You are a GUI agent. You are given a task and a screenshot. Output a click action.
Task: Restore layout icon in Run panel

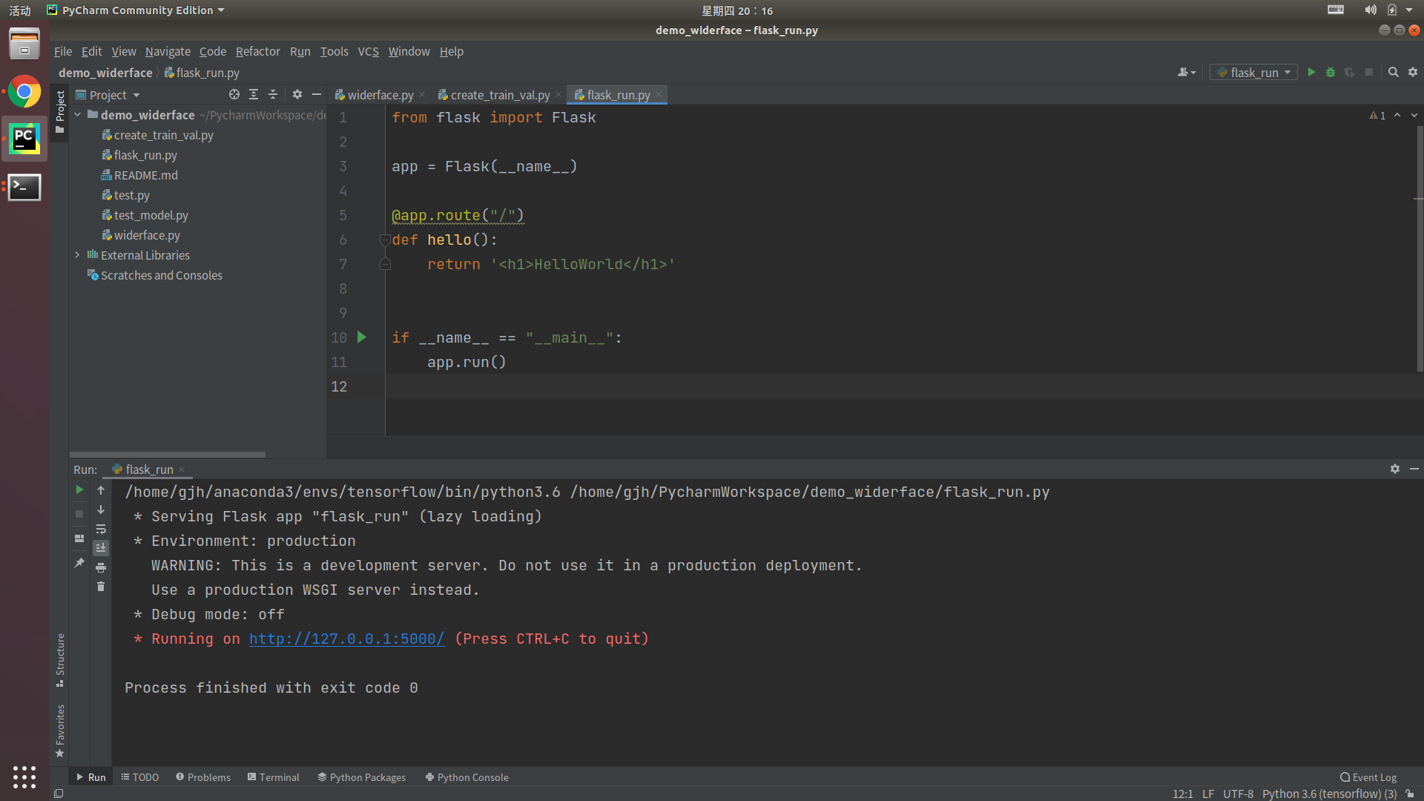point(79,538)
